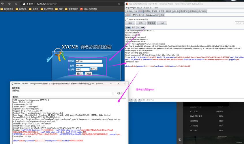Click the 密码 password input field
Screen dimensions: 244x144
pyautogui.click(x=89, y=65)
